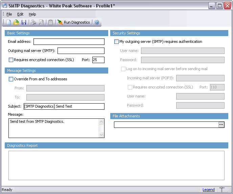Browse for attachment with ellipsis button
233x194 pixels.
click(x=222, y=124)
